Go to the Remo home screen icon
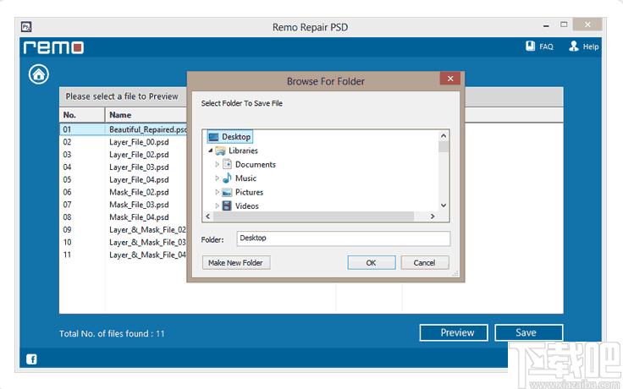Image resolution: width=623 pixels, height=389 pixels. pyautogui.click(x=39, y=74)
